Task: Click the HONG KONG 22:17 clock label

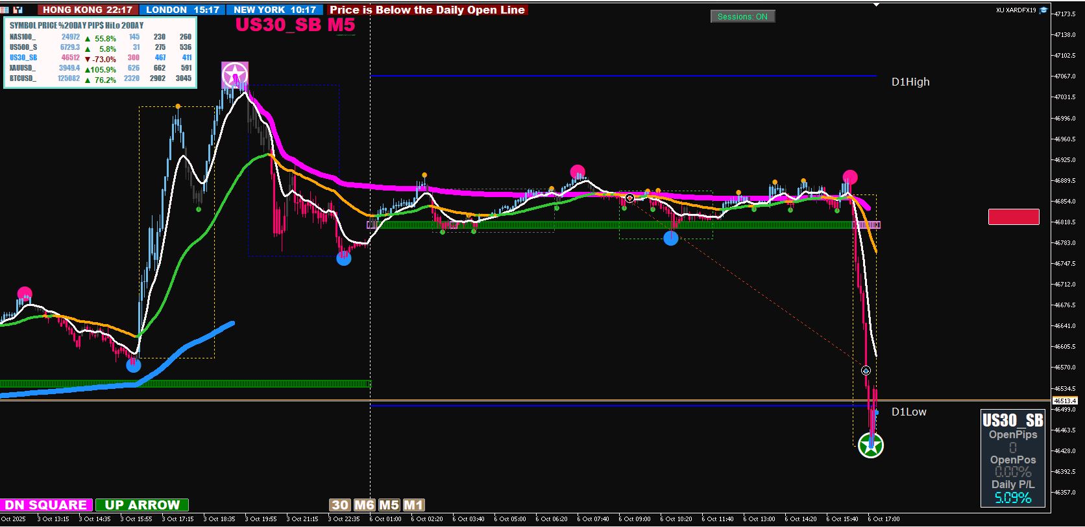Action: click(87, 10)
